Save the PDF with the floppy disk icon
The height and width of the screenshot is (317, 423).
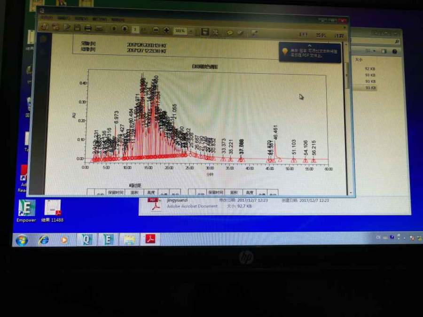point(77,28)
